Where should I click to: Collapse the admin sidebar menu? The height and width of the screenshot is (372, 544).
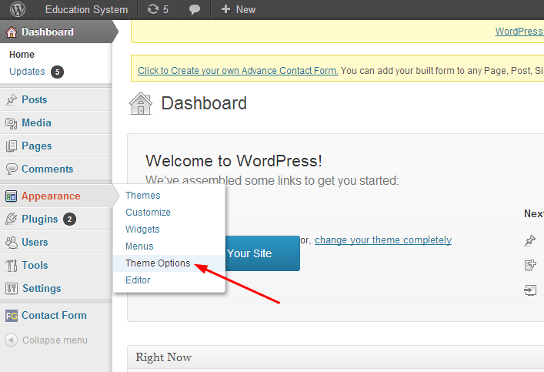pos(46,340)
